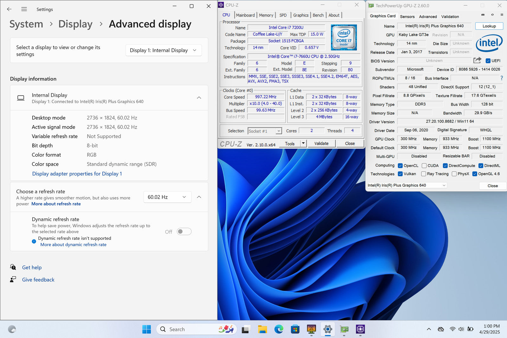Click the GPU-Z taskbar icon
Screen dimensions: 507x338
point(344,329)
